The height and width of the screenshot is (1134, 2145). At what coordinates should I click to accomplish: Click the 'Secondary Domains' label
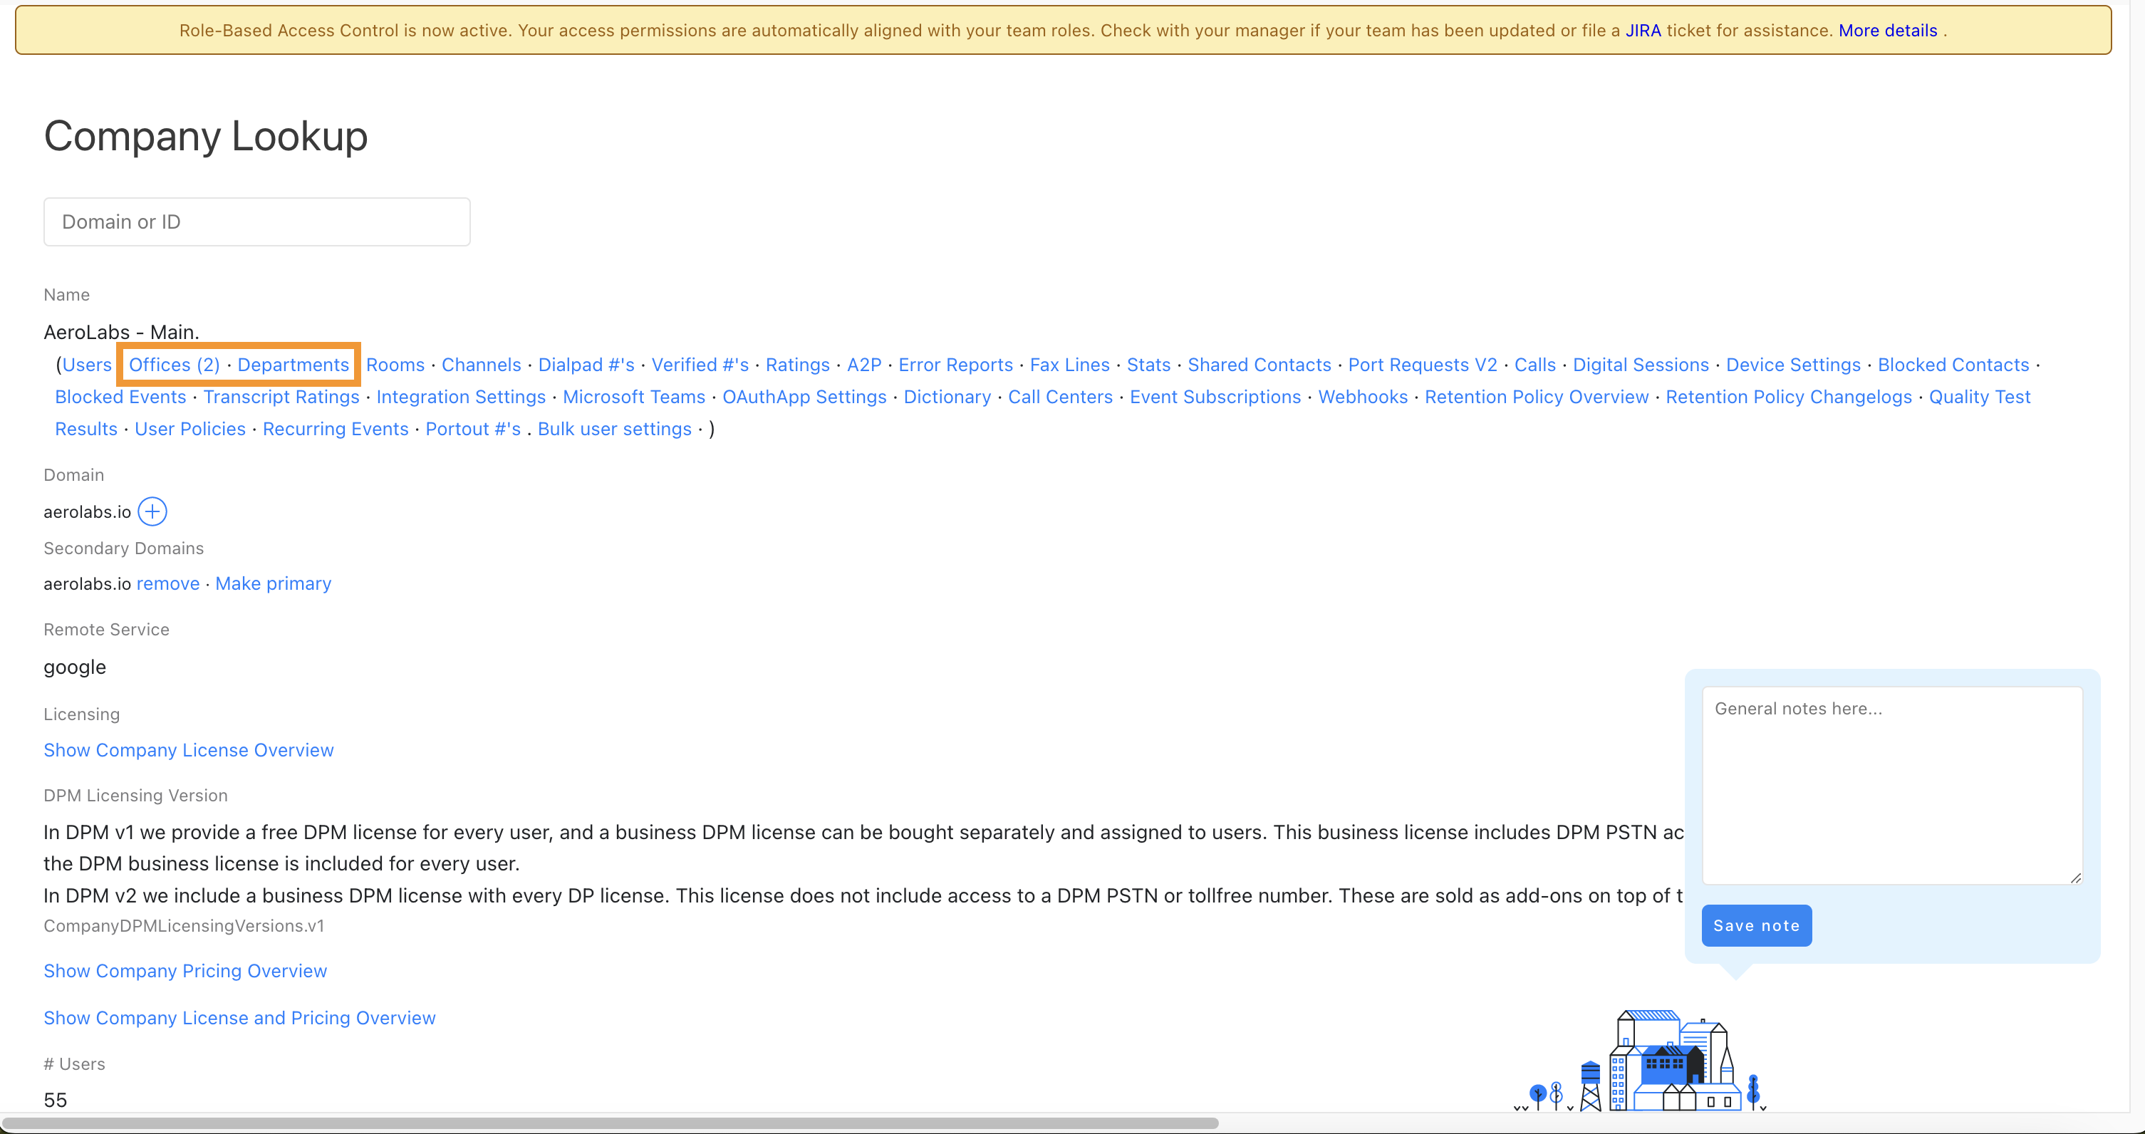124,548
